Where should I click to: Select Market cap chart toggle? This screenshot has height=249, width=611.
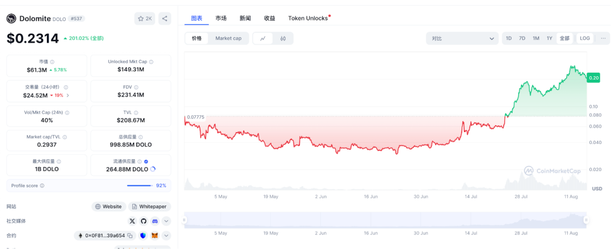(229, 38)
